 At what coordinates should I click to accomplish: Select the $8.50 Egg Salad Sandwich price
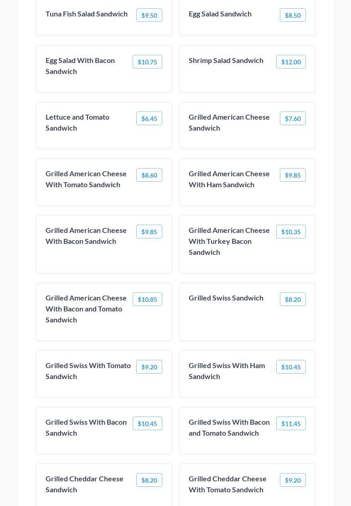click(x=293, y=15)
